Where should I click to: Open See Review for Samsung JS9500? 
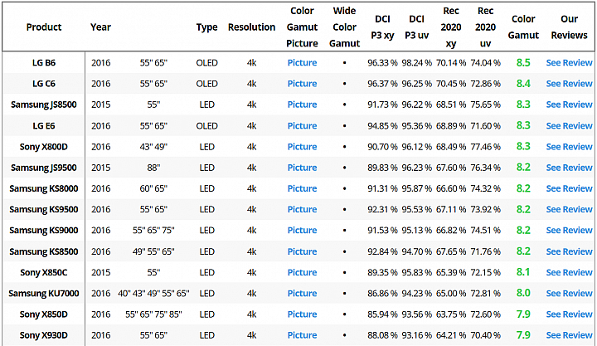pyautogui.click(x=569, y=168)
